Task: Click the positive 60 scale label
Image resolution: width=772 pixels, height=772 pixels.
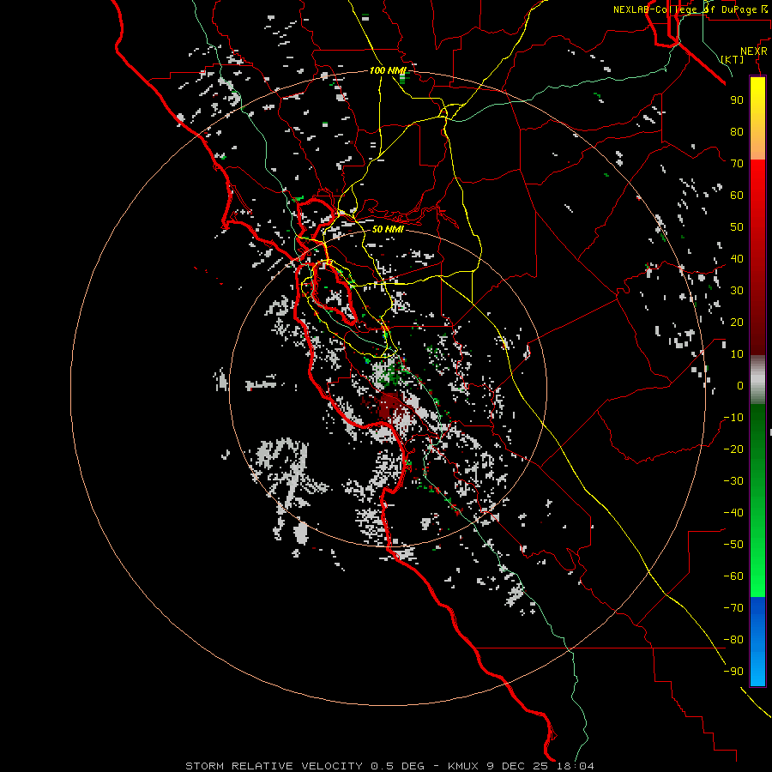Action: point(737,195)
